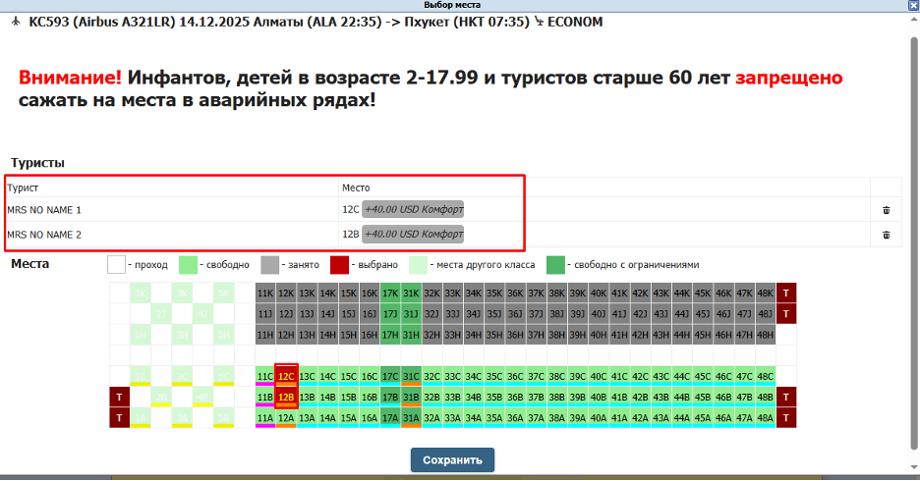The image size is (920, 481).
Task: Click the +40.00 USD Комфорт tag for 12B
Action: click(x=413, y=235)
